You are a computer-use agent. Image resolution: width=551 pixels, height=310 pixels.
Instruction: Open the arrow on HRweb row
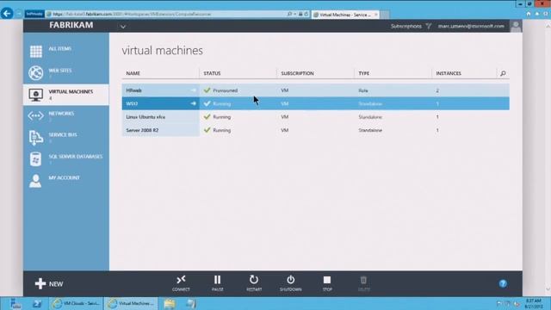tap(193, 90)
